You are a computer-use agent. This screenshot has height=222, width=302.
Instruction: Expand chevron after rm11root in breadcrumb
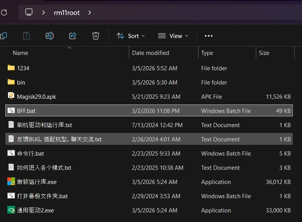90,12
